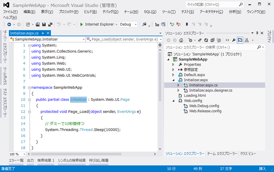Toggle insert mode indicator 挿入 in status bar
This screenshot has height=172, width=274.
262,169
